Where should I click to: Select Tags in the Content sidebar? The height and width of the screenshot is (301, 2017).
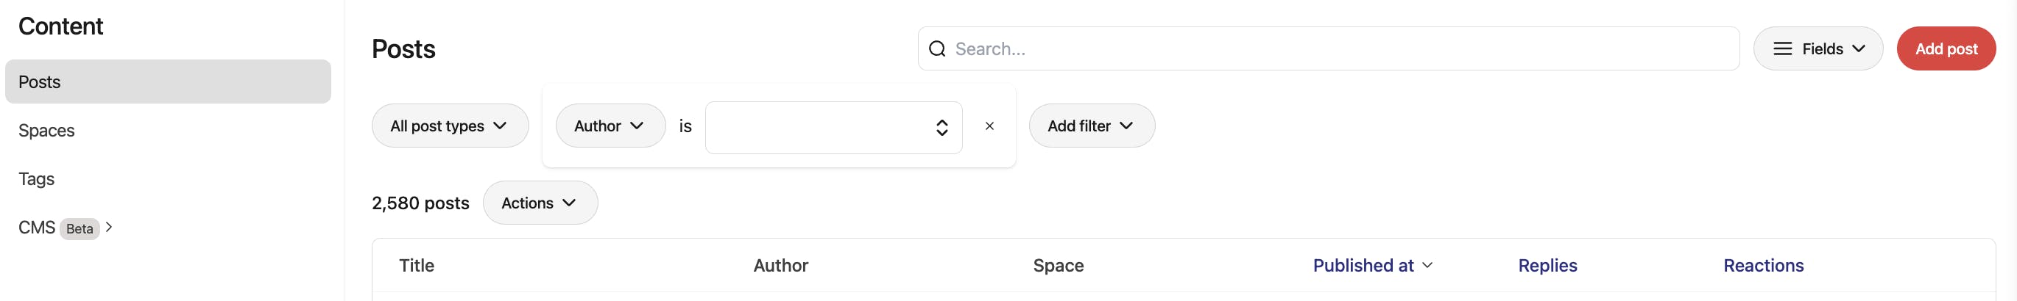point(37,179)
